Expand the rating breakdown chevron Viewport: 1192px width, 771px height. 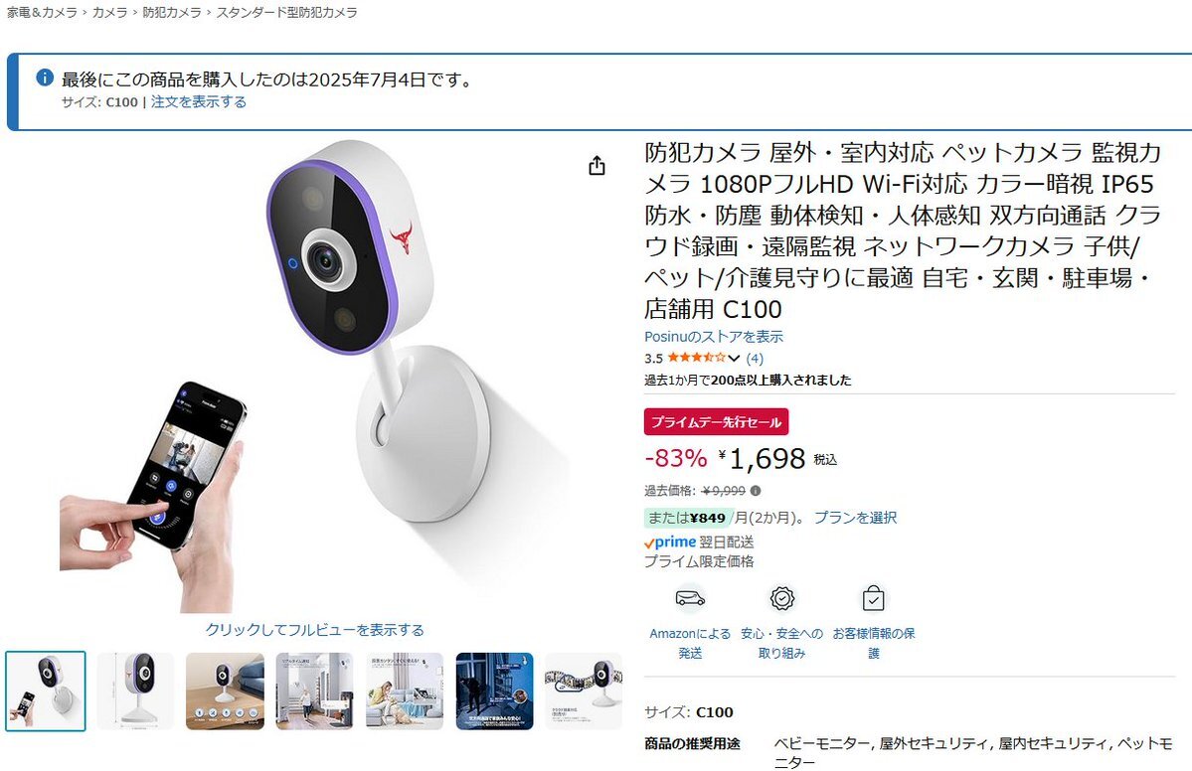734,358
